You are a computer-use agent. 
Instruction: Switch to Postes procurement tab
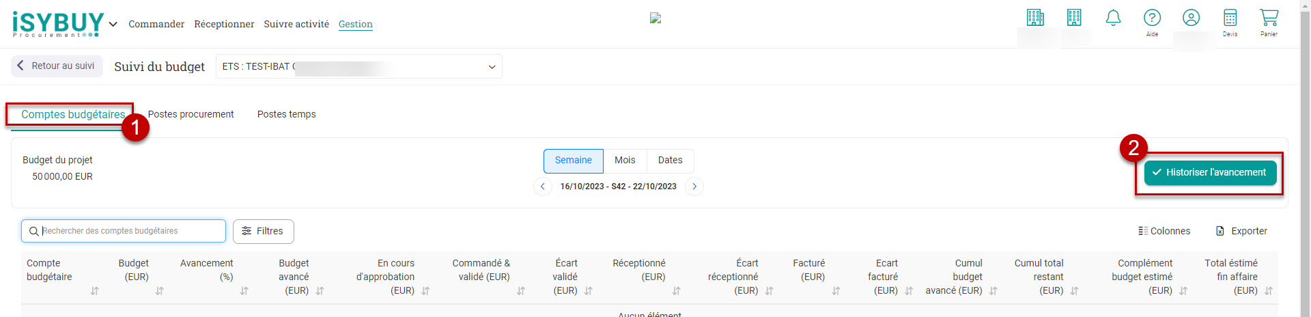(191, 115)
